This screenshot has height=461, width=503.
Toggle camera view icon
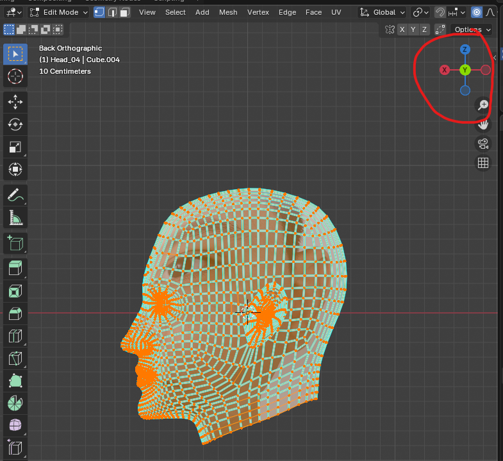484,143
